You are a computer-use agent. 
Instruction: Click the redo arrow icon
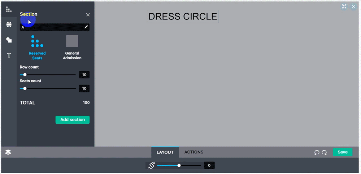(324, 152)
